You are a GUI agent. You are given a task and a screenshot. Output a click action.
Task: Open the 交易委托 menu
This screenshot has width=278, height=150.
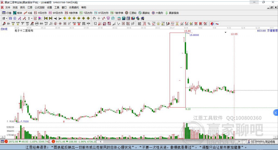74,7
